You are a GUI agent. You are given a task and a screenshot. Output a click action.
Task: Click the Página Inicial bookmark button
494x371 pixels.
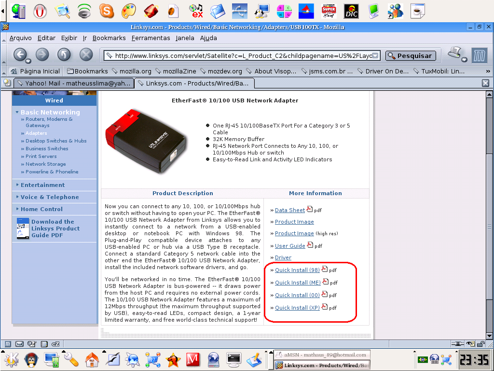[x=35, y=71]
